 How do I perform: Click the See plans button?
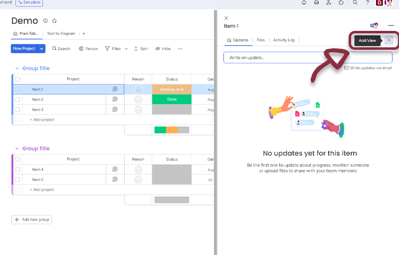tap(29, 2)
